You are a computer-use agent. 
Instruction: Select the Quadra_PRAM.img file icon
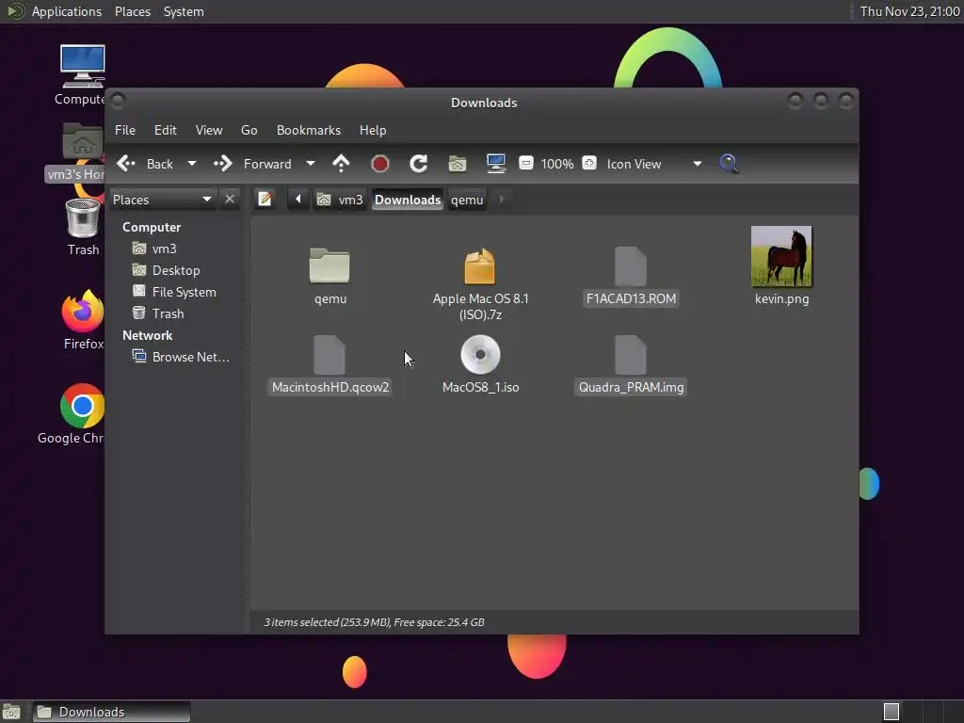[x=631, y=355]
